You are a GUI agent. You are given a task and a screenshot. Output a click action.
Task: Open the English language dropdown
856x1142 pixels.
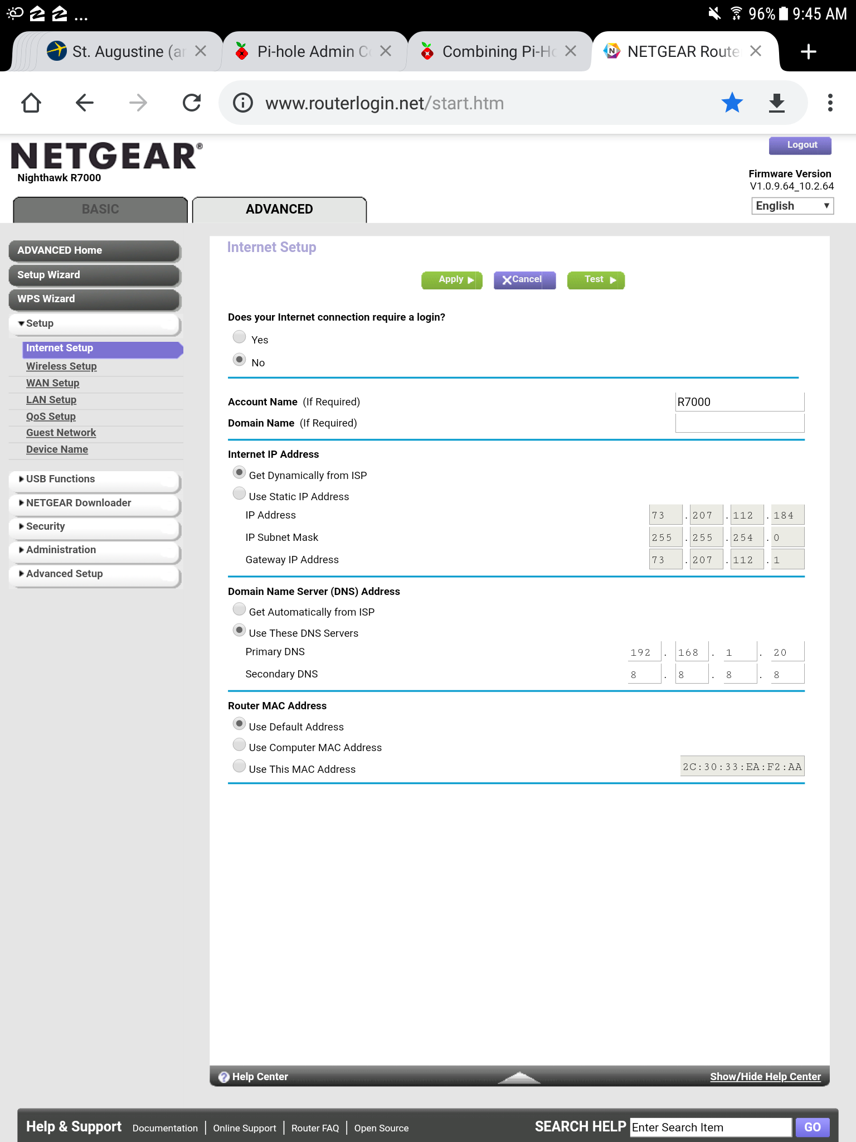pyautogui.click(x=792, y=206)
